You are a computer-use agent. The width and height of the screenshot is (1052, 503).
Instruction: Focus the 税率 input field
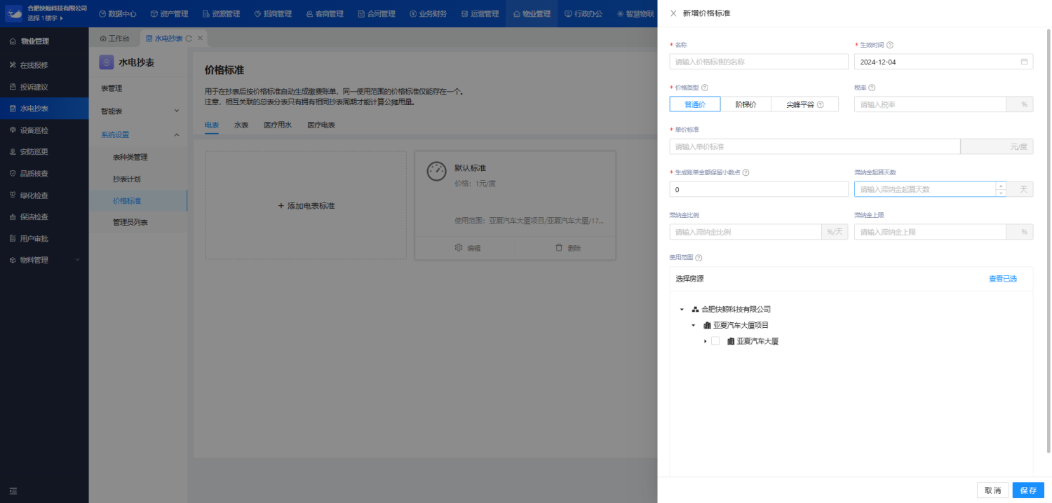[930, 104]
